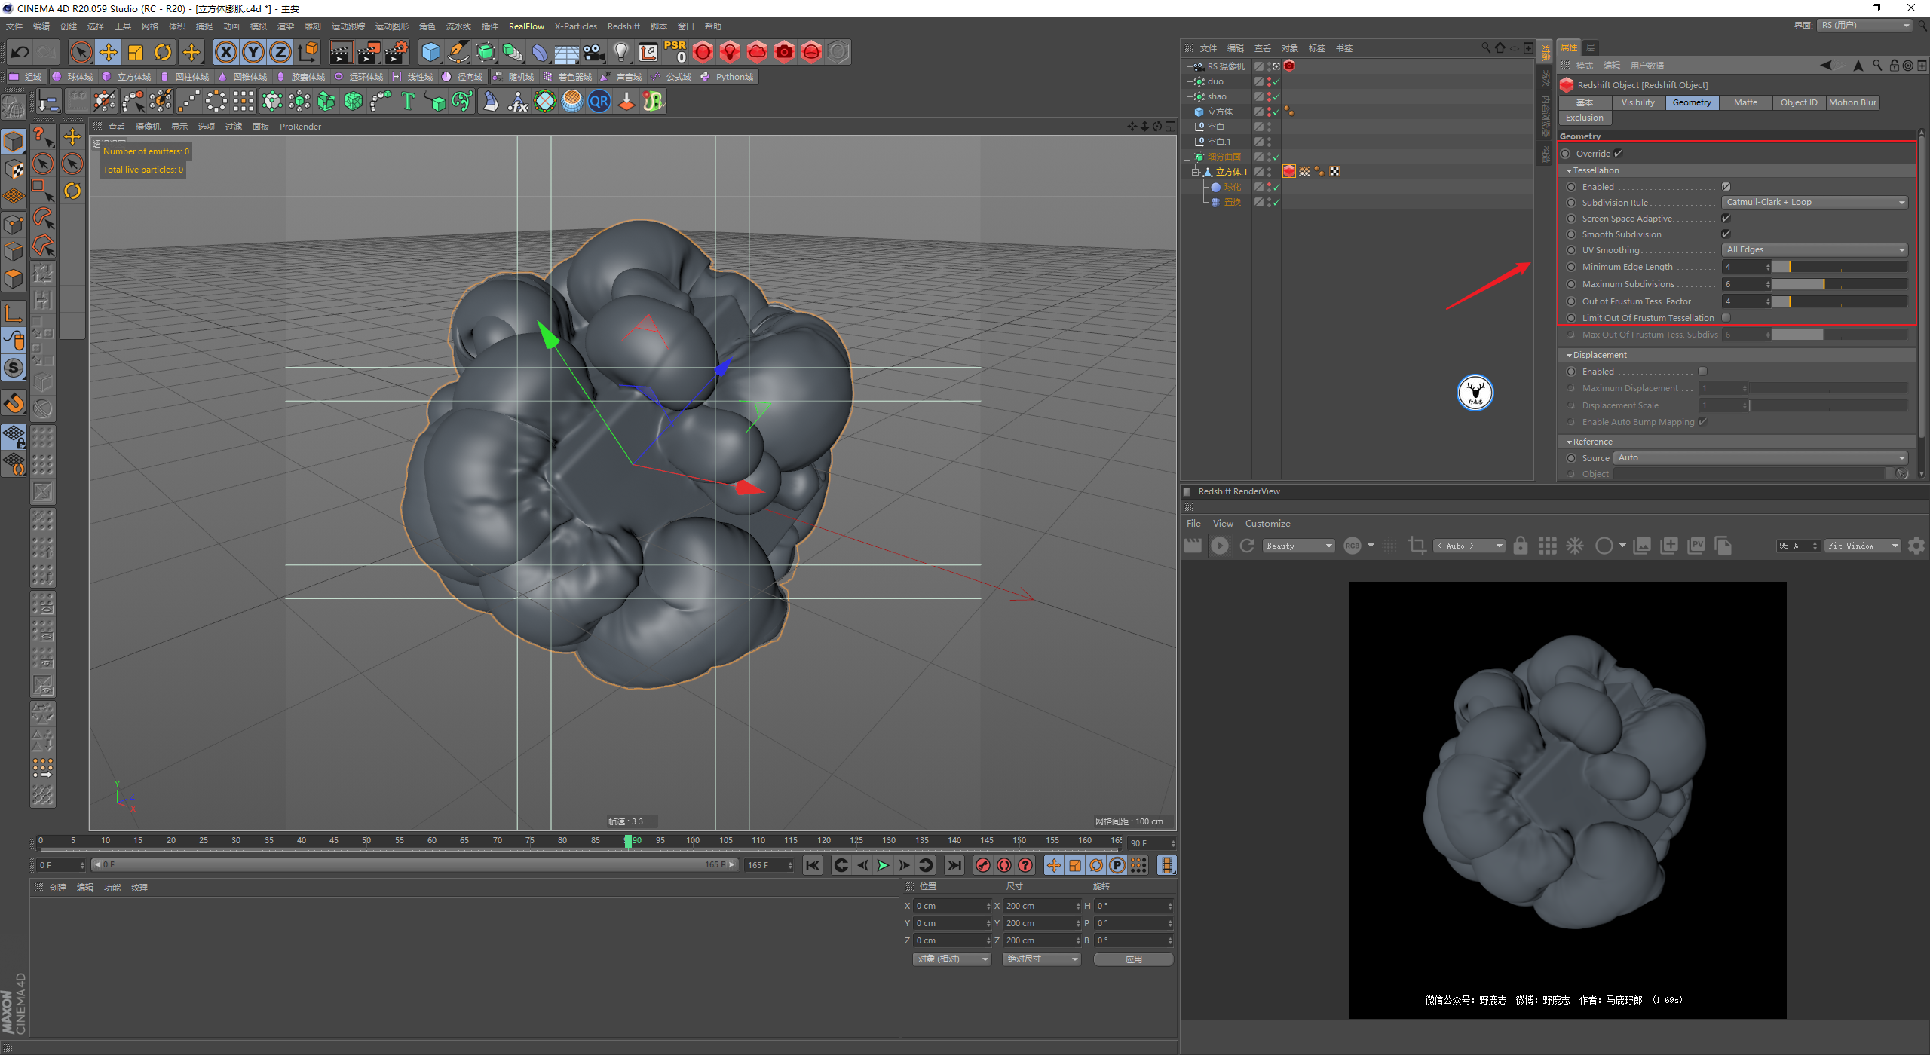
Task: Toggle Screen Space Adaptive checkbox
Action: tap(1726, 219)
